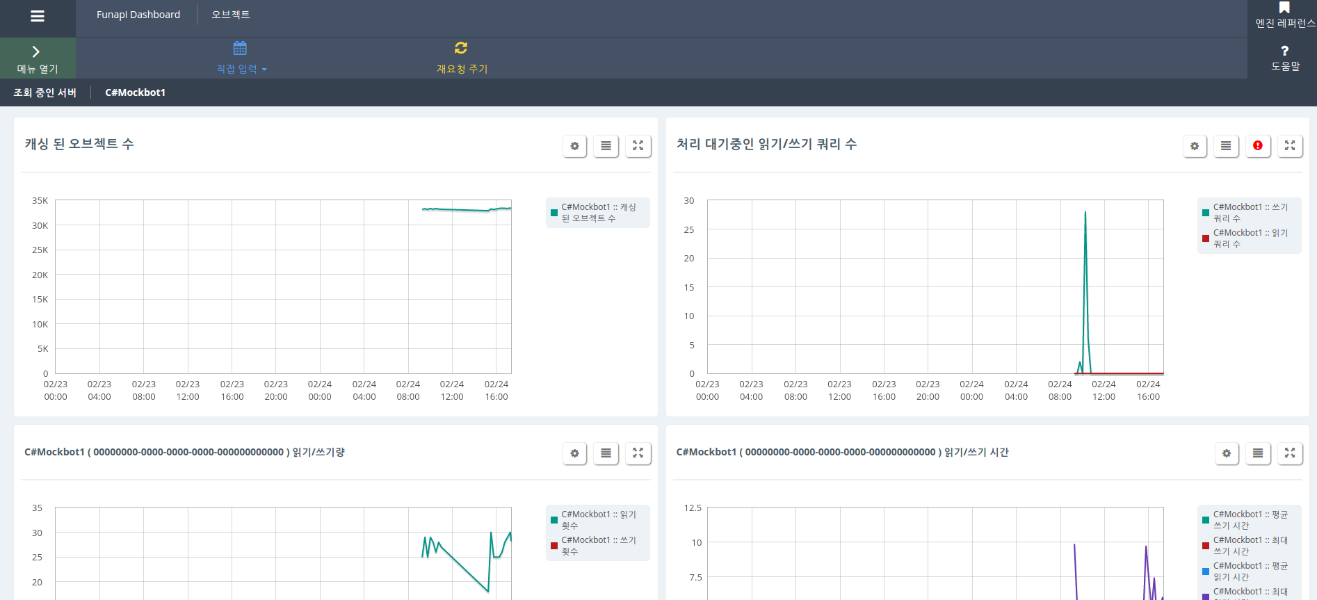Image resolution: width=1317 pixels, height=600 pixels.
Task: Open the 직접 입력 date dropdown
Action: tap(241, 58)
